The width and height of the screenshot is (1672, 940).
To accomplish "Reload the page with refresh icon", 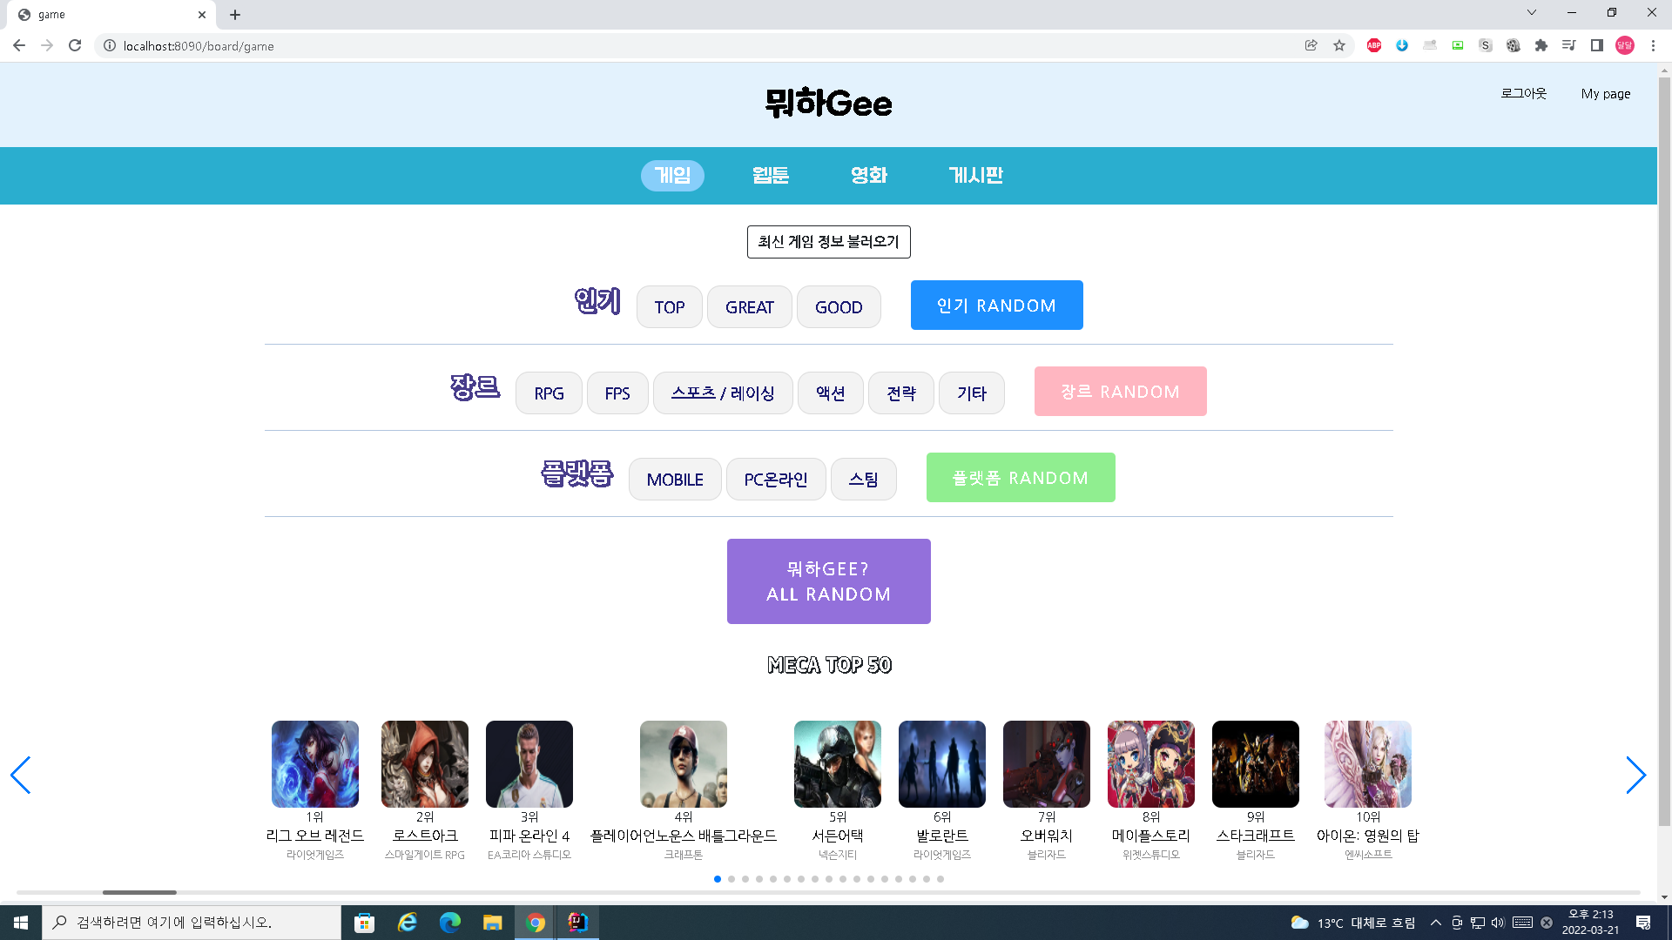I will click(75, 45).
